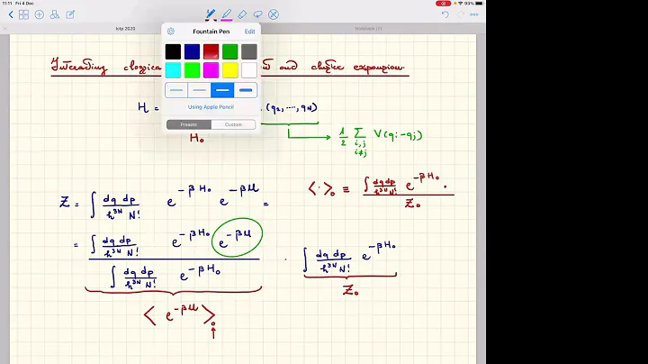Image resolution: width=648 pixels, height=364 pixels.
Task: Switch to the Notebook (2) tab
Action: point(368,29)
